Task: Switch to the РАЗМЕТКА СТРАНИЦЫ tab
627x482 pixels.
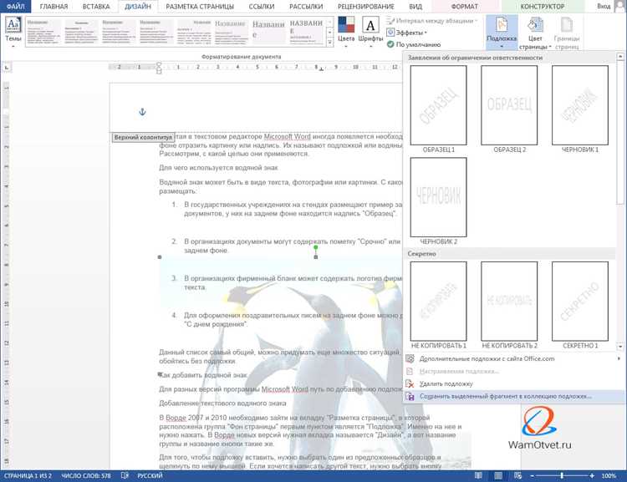Action: point(200,7)
